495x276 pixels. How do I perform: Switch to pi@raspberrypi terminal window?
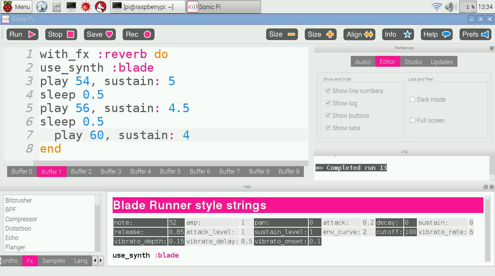click(x=148, y=7)
